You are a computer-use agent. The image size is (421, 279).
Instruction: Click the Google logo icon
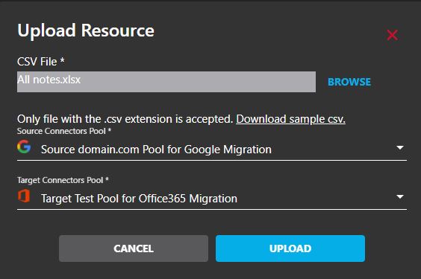click(24, 147)
